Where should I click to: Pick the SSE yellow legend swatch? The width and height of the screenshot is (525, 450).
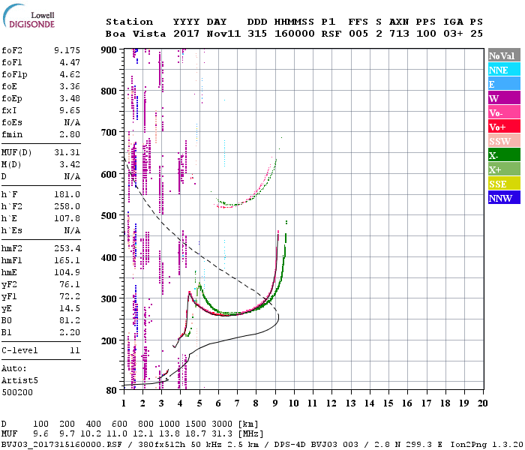[502, 184]
